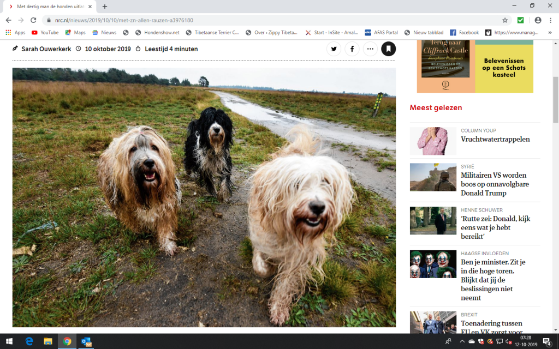Open more sharing options (three dots)

pyautogui.click(x=370, y=49)
